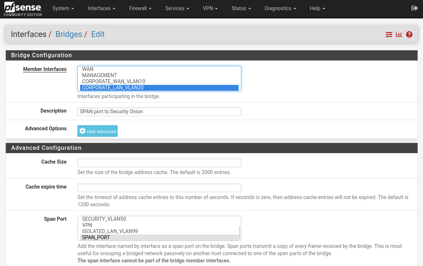The image size is (423, 266).
Task: Select MANAGEMENT in Member Interfaces list
Action: 100,75
